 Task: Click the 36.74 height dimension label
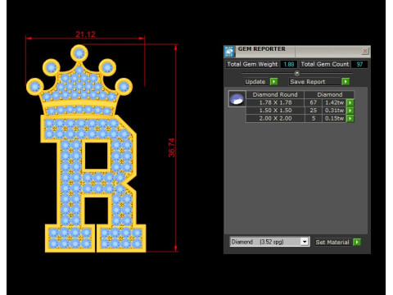172,147
